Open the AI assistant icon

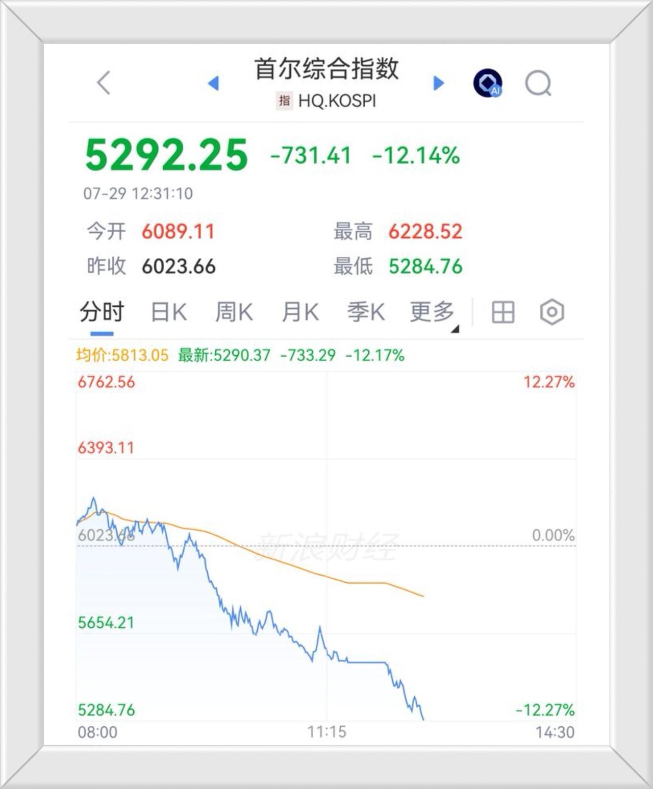tap(488, 83)
